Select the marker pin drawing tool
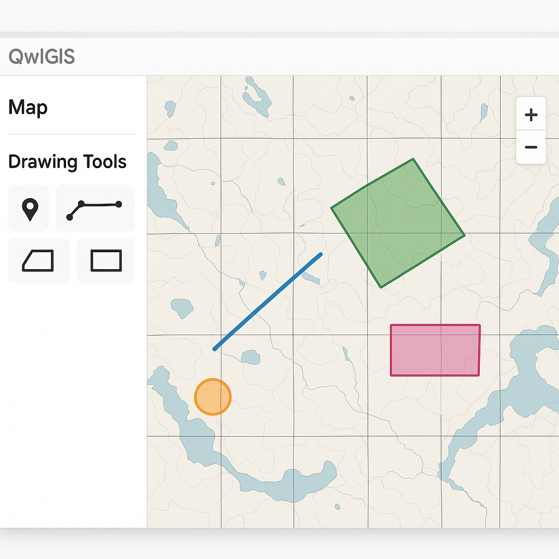Viewport: 559px width, 559px height. pos(29,209)
